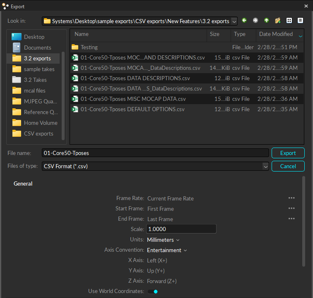Switch to icon grid view
The width and height of the screenshot is (313, 298).
(x=289, y=21)
